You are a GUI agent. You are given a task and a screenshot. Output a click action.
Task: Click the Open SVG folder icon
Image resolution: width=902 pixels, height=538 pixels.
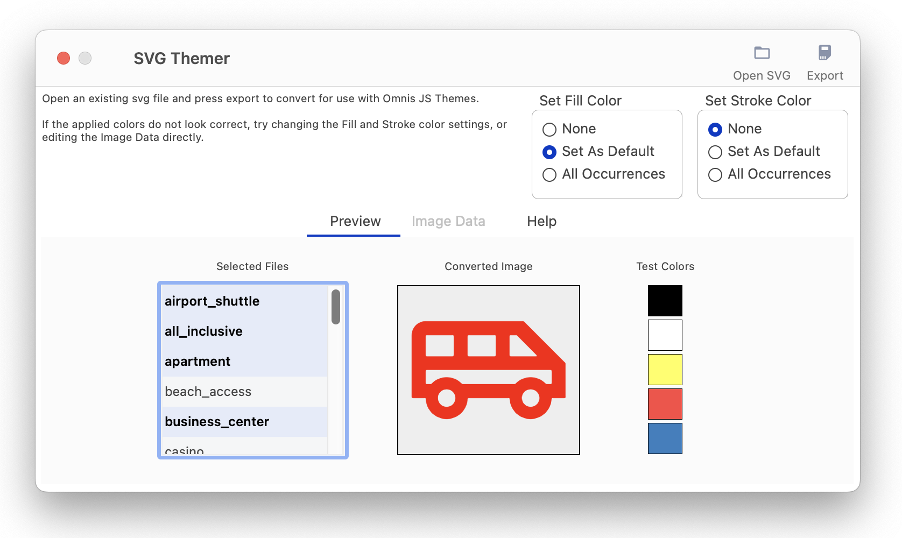pos(762,53)
